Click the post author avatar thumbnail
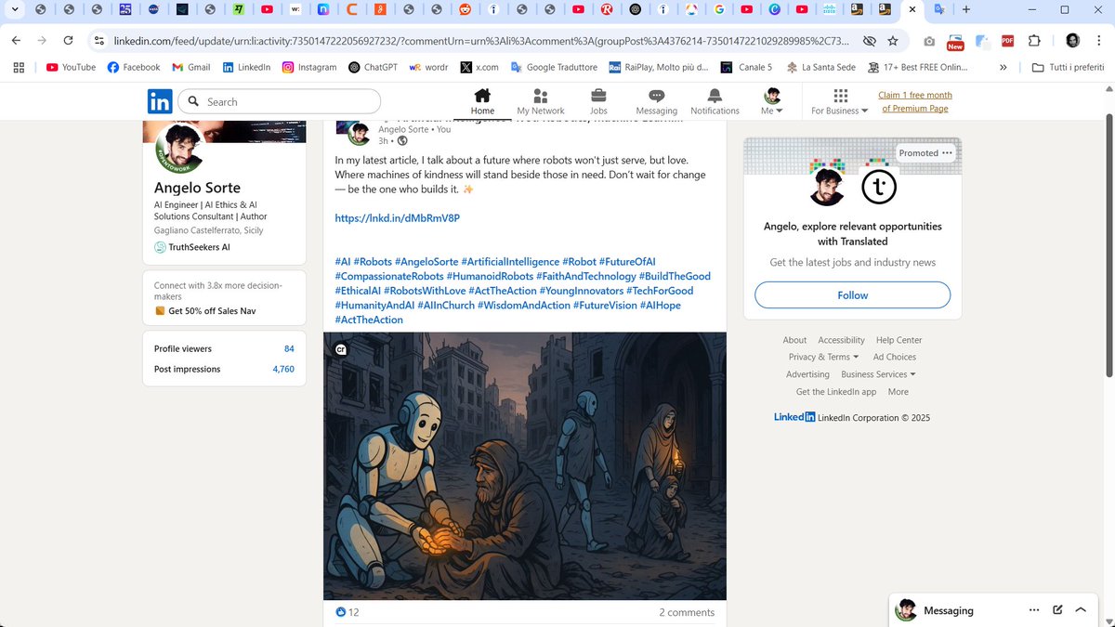1115x627 pixels. pyautogui.click(x=359, y=134)
